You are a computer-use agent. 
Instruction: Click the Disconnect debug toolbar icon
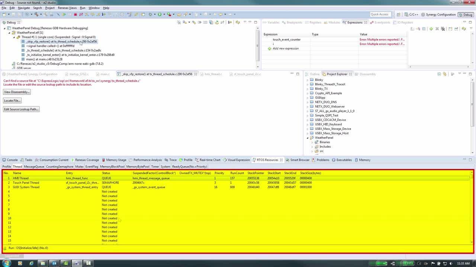81,14
